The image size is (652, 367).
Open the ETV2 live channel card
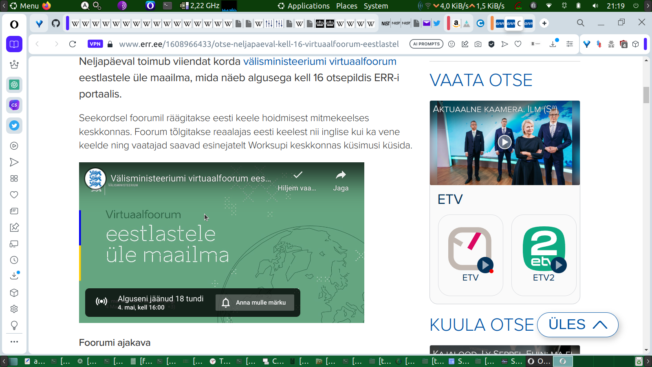[544, 255]
